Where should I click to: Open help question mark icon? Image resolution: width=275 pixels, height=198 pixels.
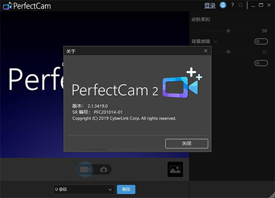tap(232, 5)
